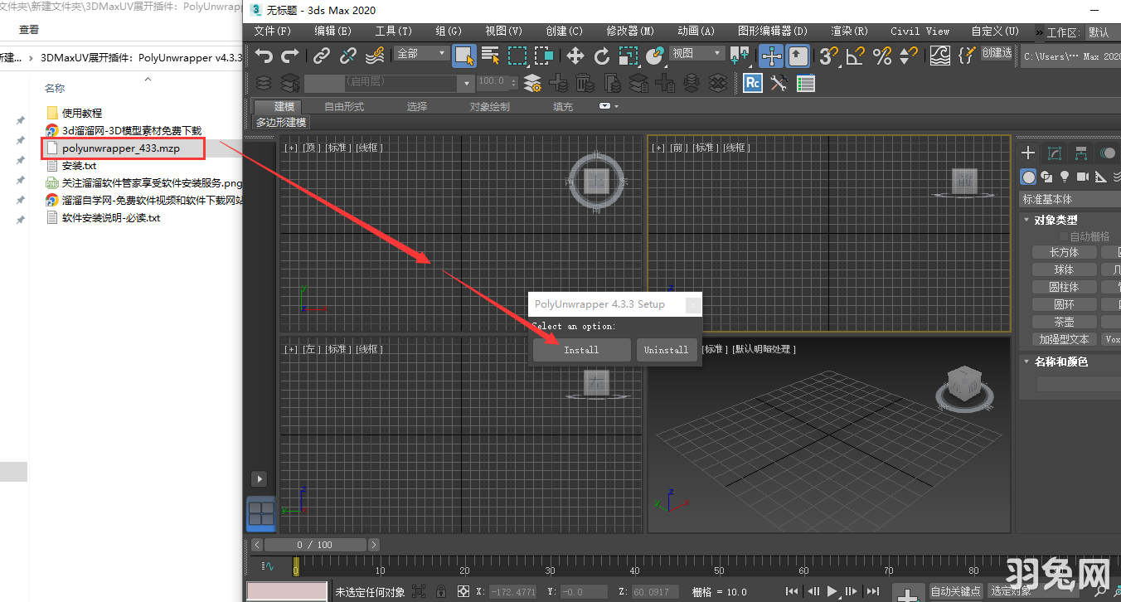Open the MAXScript listener brace icon
Viewport: 1121px width, 602px height.
point(968,55)
